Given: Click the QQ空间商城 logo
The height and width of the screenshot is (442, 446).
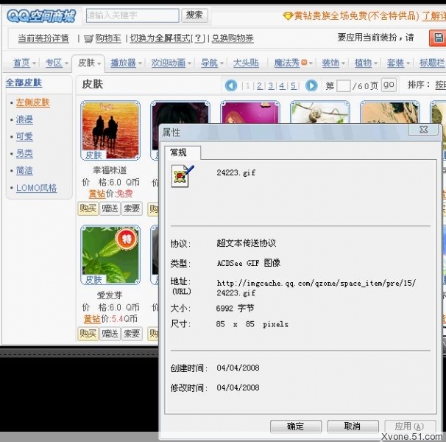Looking at the screenshot, I should (41, 15).
